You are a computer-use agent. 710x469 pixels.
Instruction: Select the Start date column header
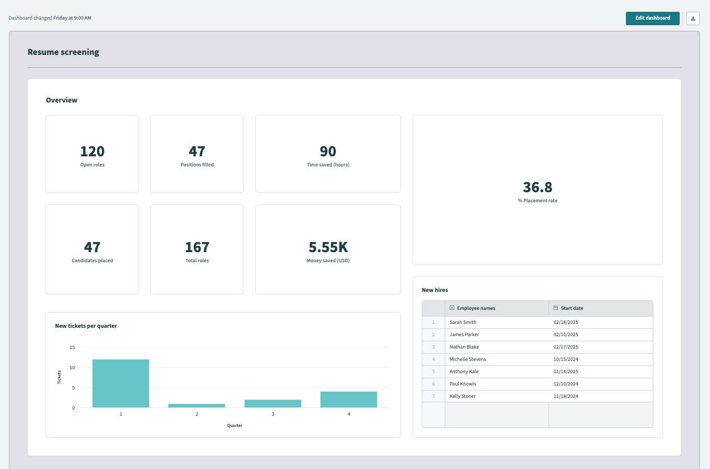(600, 308)
